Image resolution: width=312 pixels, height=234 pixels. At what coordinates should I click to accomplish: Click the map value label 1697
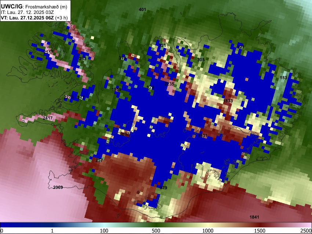click(x=125, y=134)
